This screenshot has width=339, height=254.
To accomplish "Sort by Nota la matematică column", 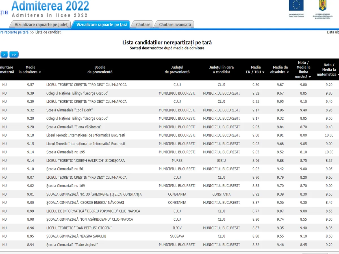I will [x=327, y=70].
